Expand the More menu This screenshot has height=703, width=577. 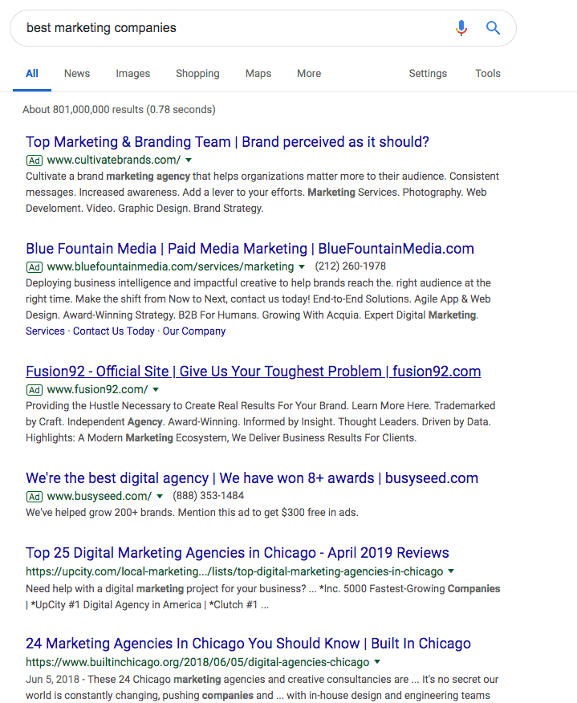[x=309, y=74]
